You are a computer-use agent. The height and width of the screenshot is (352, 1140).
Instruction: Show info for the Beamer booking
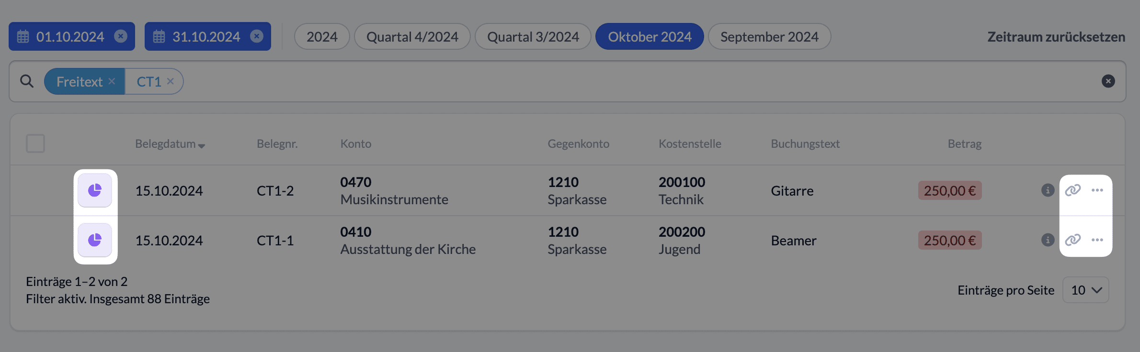tap(1048, 240)
